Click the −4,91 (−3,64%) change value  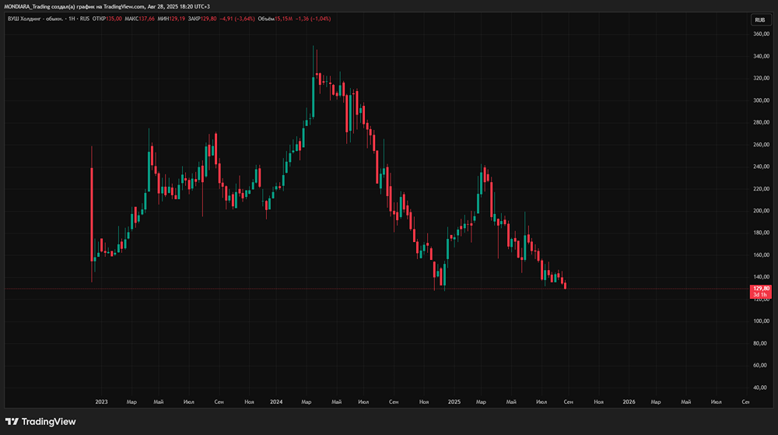click(237, 19)
